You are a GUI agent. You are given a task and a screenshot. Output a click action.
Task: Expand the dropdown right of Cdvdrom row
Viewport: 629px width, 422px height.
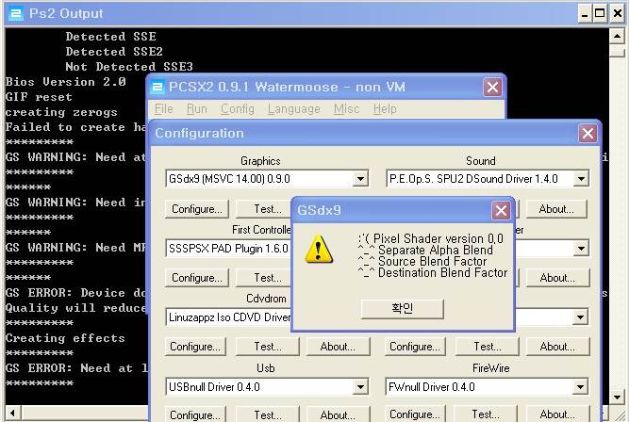pyautogui.click(x=580, y=317)
